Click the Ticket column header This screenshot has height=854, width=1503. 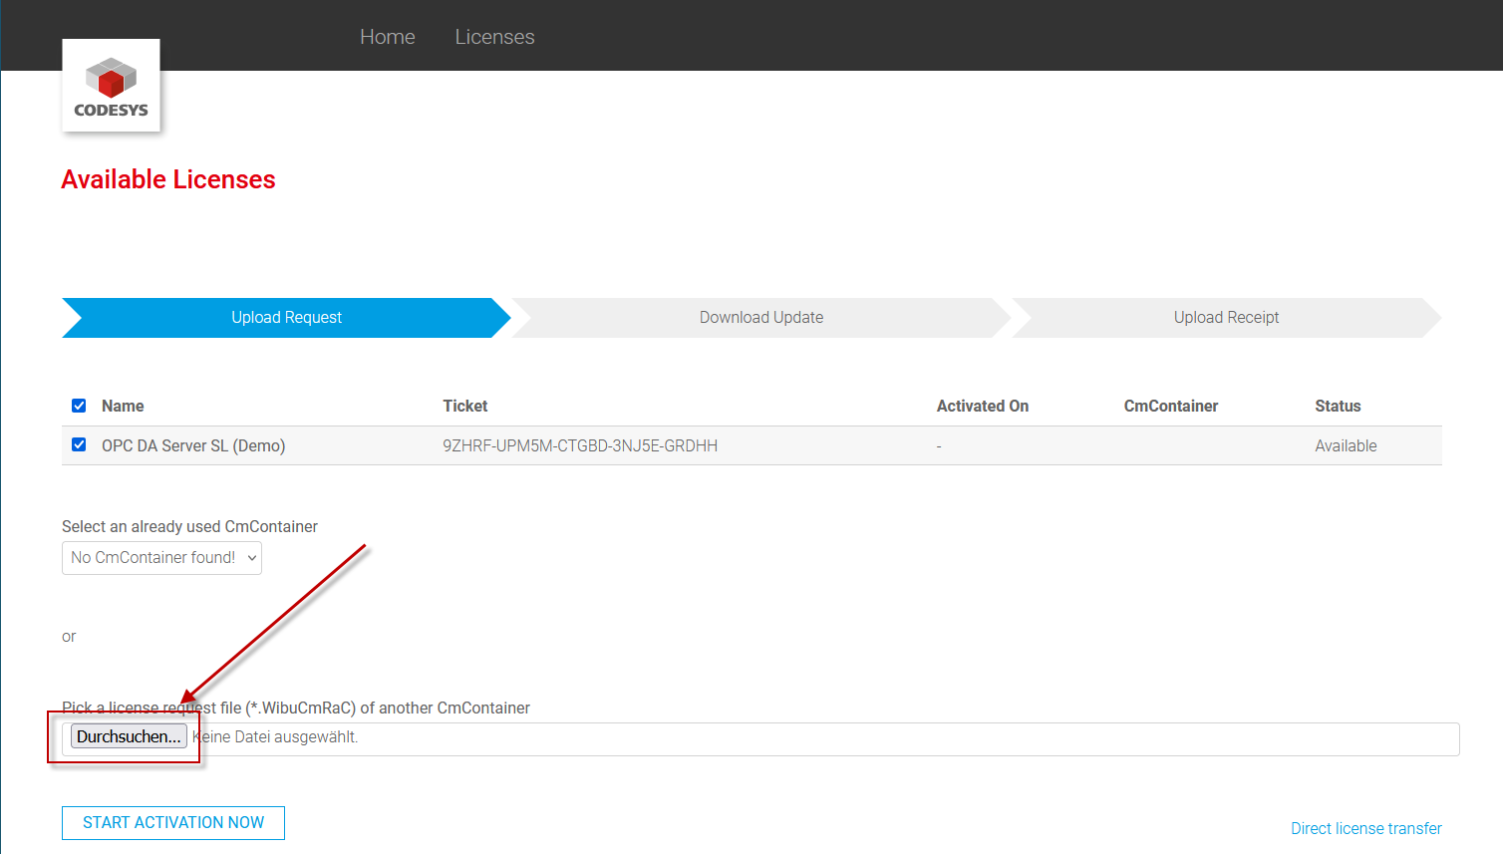464,407
